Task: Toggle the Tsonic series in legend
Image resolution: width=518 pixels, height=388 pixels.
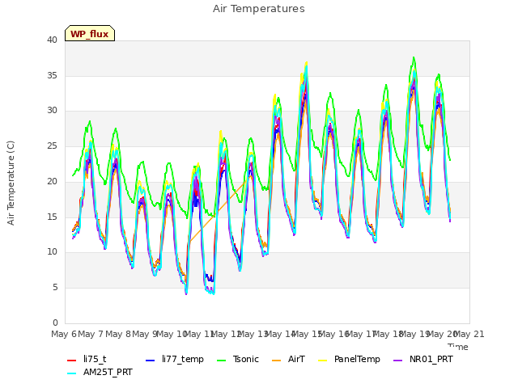Action: (237, 359)
